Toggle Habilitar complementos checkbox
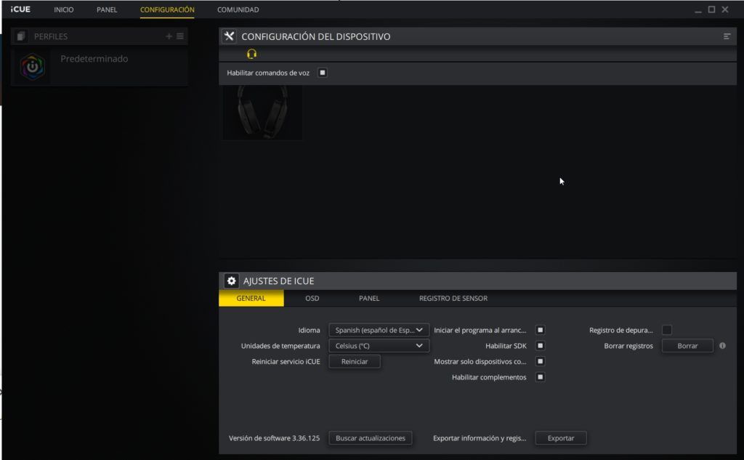744x460 pixels. coord(540,377)
